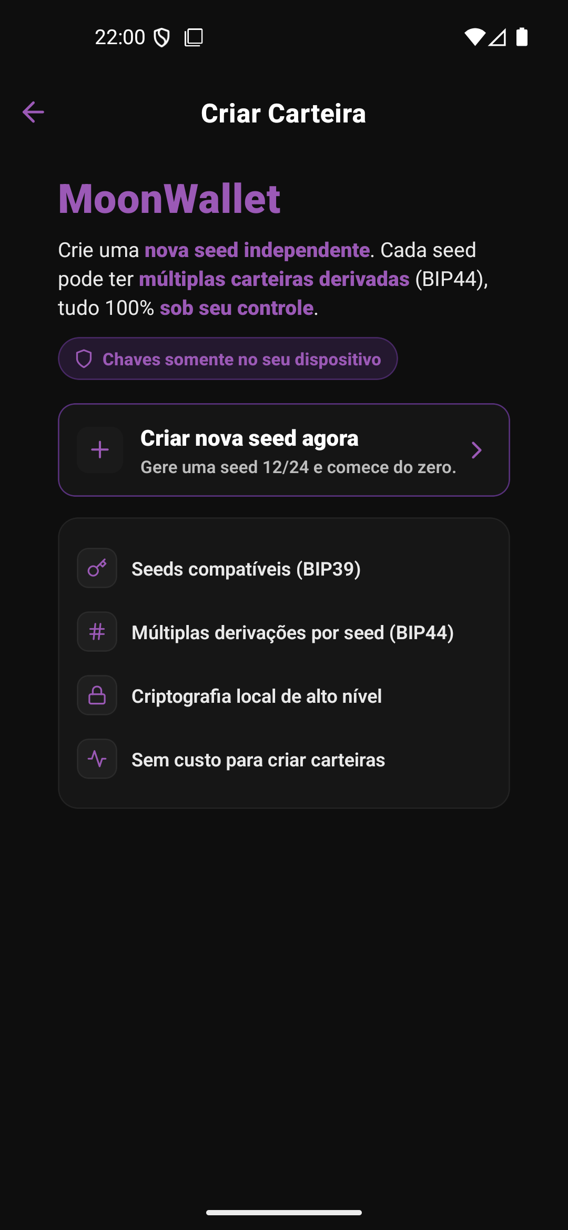Select "Seeds compatíveis (BIP39)" item
The height and width of the screenshot is (1230, 568).
tap(246, 569)
